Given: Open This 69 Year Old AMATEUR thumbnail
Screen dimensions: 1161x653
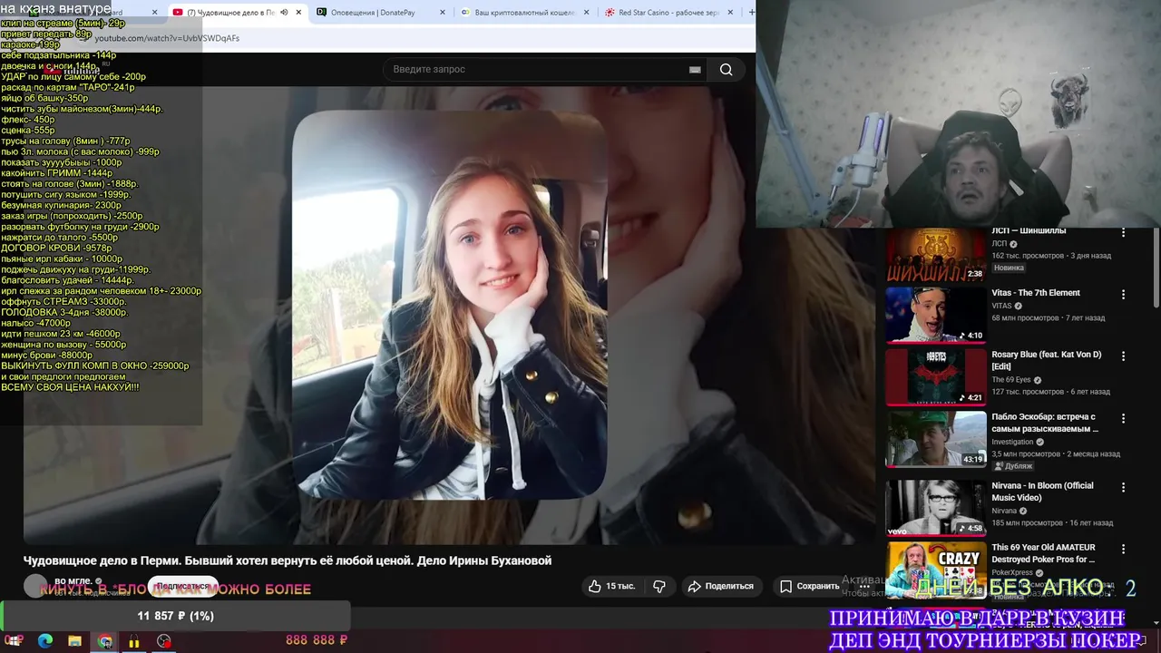Looking at the screenshot, I should click(x=935, y=570).
